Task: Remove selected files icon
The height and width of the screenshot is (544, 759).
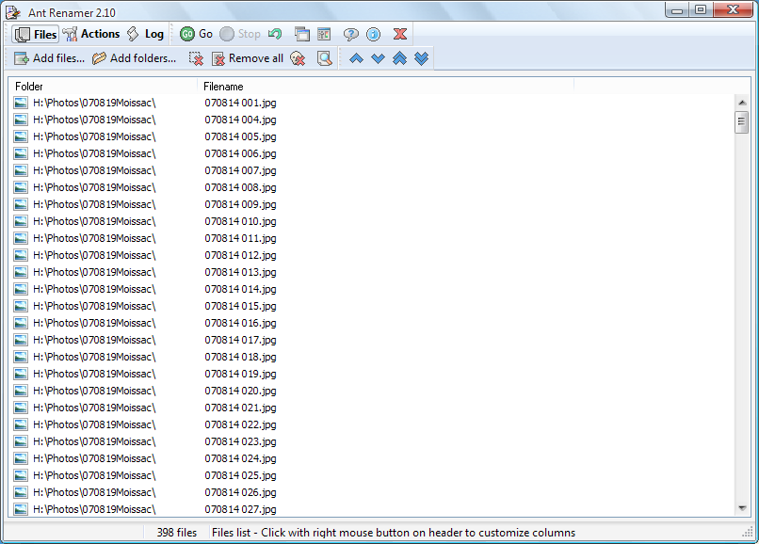Action: tap(196, 58)
